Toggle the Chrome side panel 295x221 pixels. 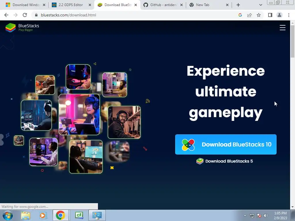[x=270, y=15]
